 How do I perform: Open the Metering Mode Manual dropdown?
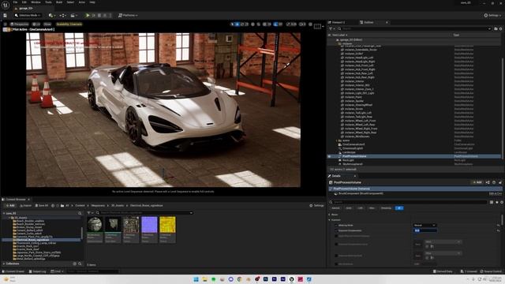[425, 226]
